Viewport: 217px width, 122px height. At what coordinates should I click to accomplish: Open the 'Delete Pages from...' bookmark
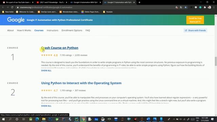[91, 12]
